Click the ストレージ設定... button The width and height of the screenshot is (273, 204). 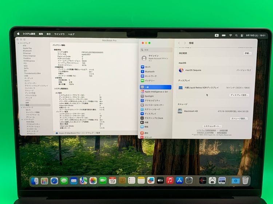[x=239, y=119]
